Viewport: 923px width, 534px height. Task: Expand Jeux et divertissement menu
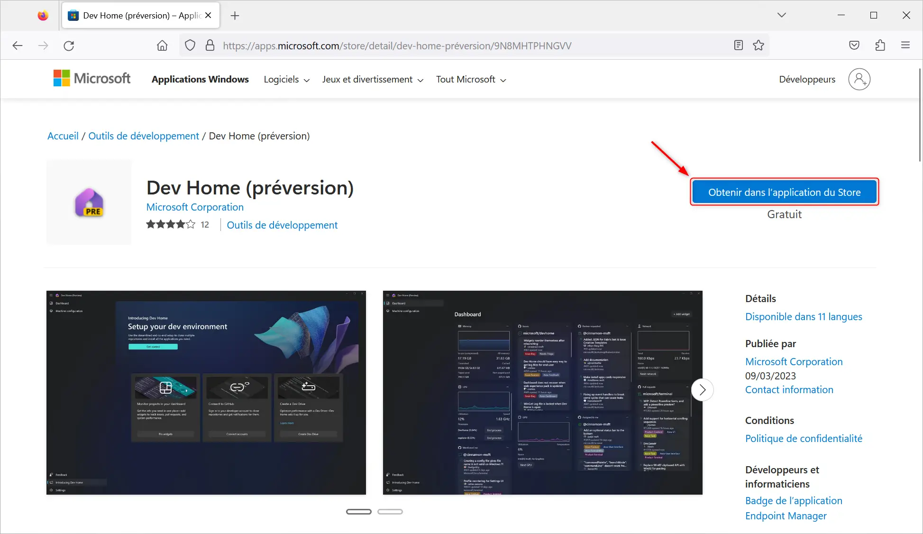[x=373, y=80]
